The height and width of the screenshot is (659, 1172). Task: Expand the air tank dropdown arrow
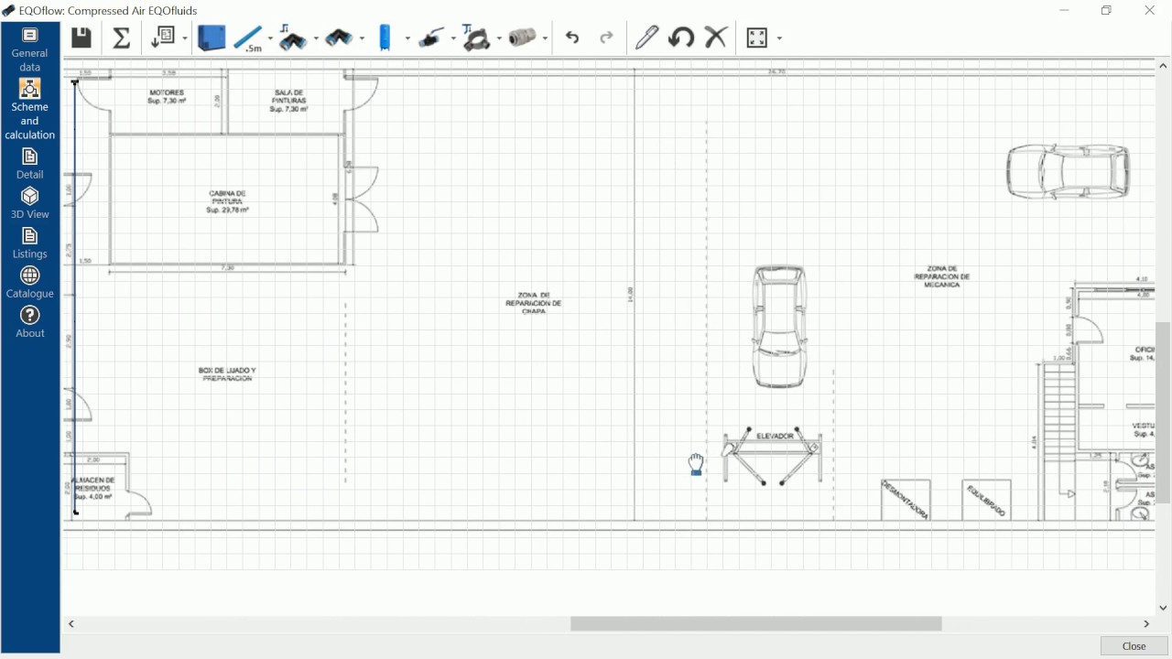point(407,38)
